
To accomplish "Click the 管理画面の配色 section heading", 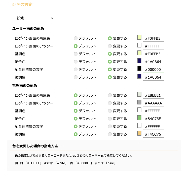I will 24,85.
